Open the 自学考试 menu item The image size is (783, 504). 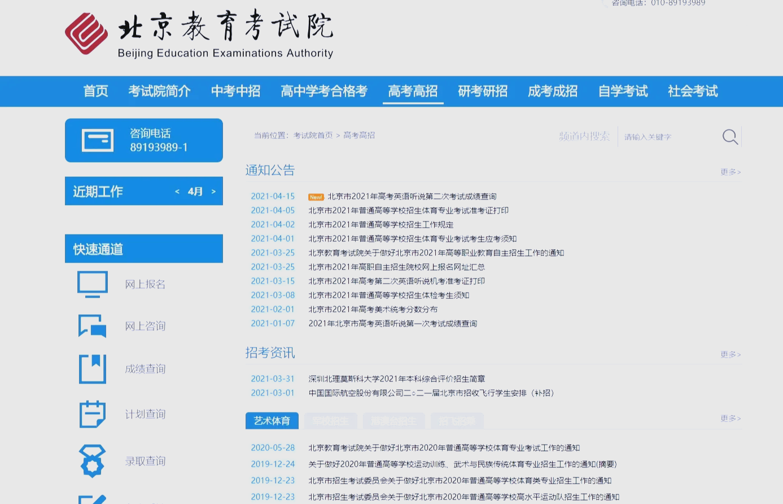[x=623, y=91]
